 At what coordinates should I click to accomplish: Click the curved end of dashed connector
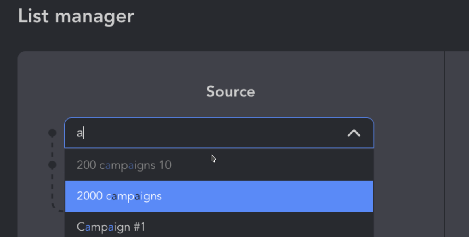click(x=57, y=208)
